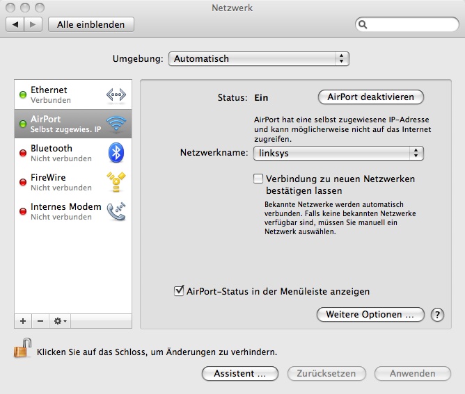465x394 pixels.
Task: Click the Bluetooth logo icon
Action: pos(116,153)
